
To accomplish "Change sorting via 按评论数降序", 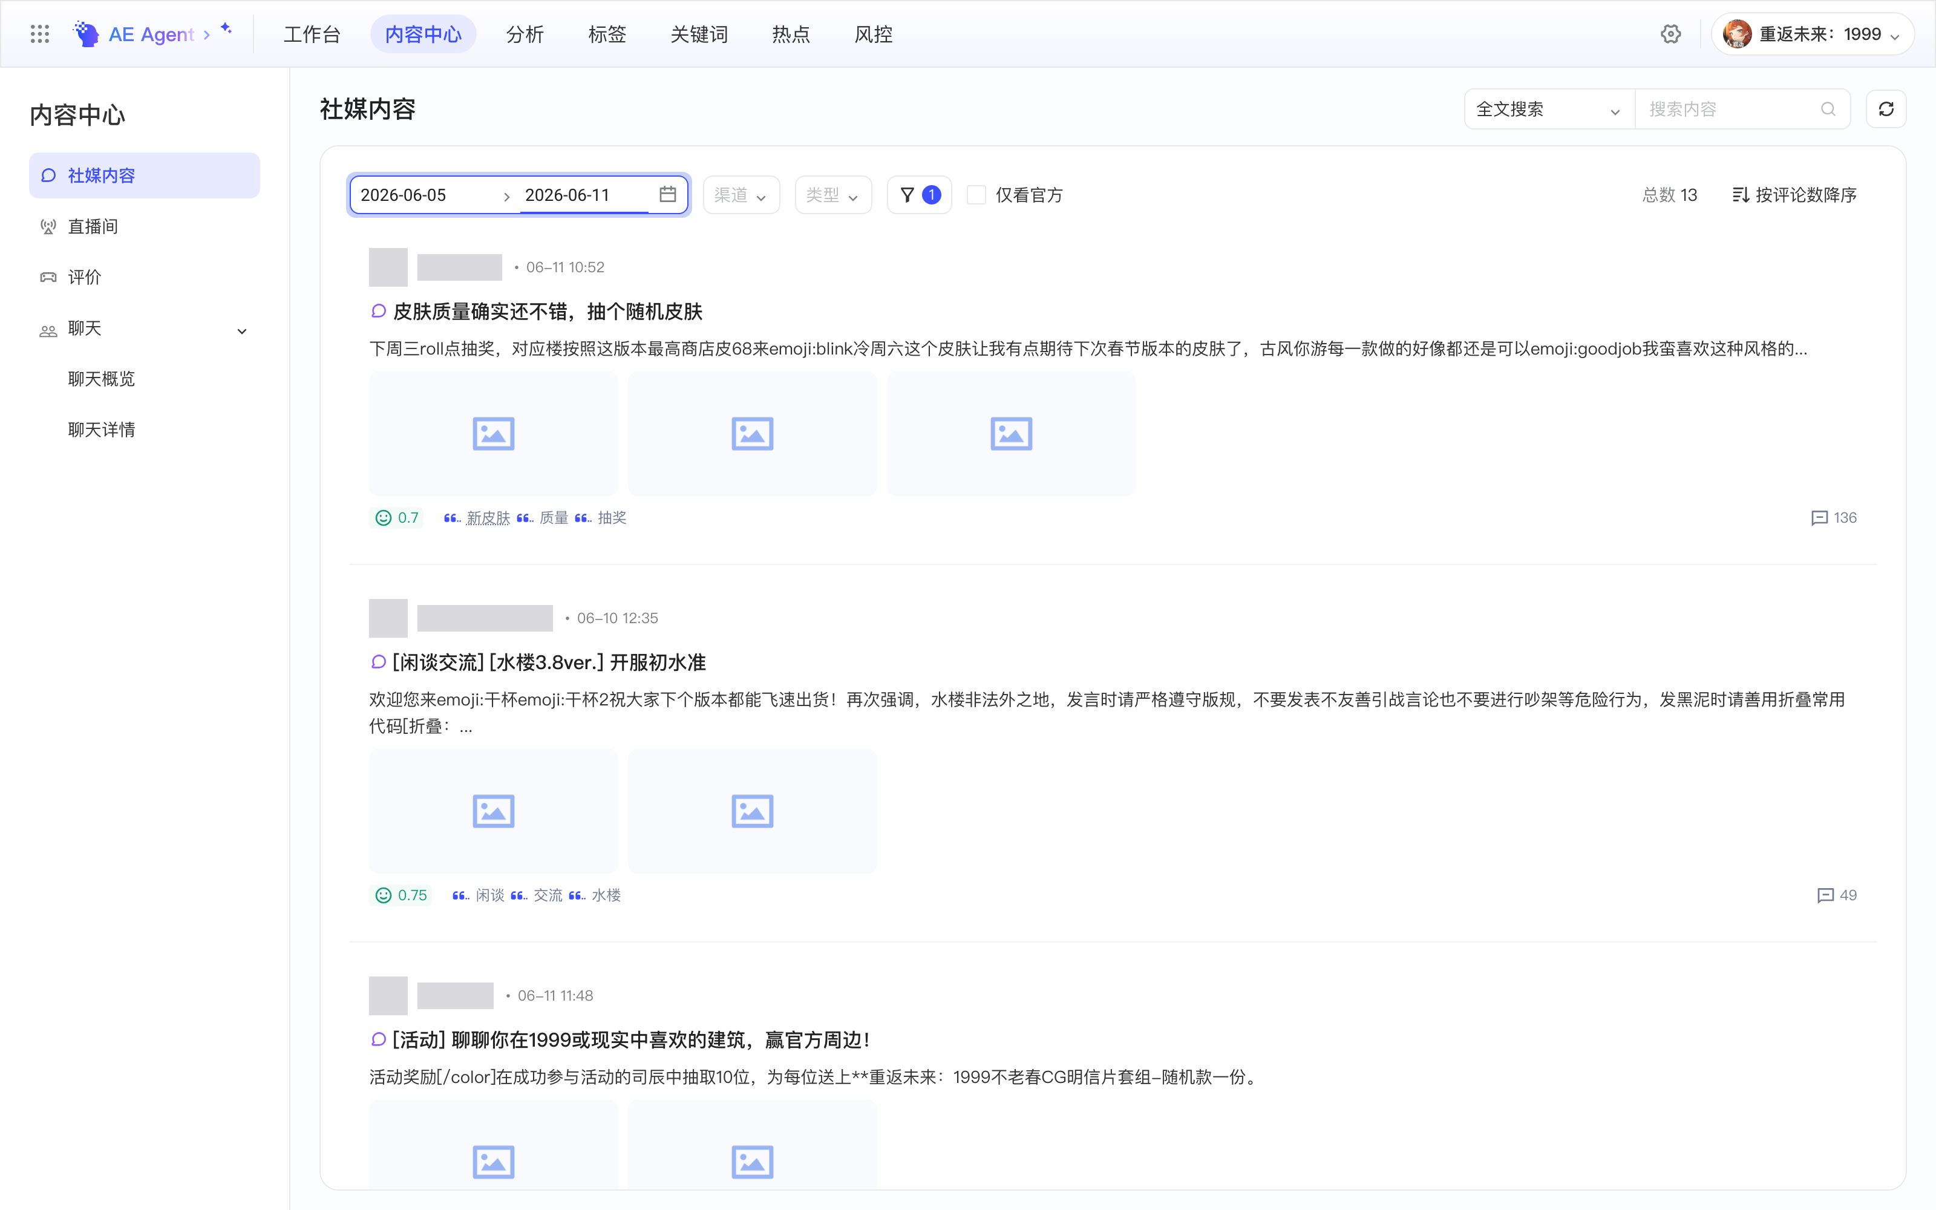I will click(1794, 194).
